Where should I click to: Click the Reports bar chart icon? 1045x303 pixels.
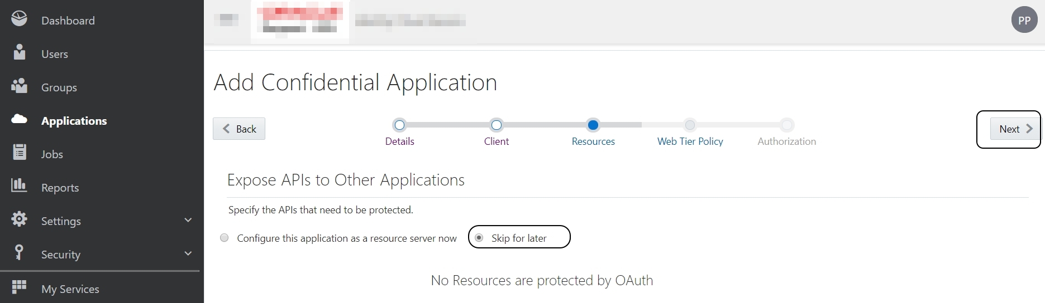(19, 185)
